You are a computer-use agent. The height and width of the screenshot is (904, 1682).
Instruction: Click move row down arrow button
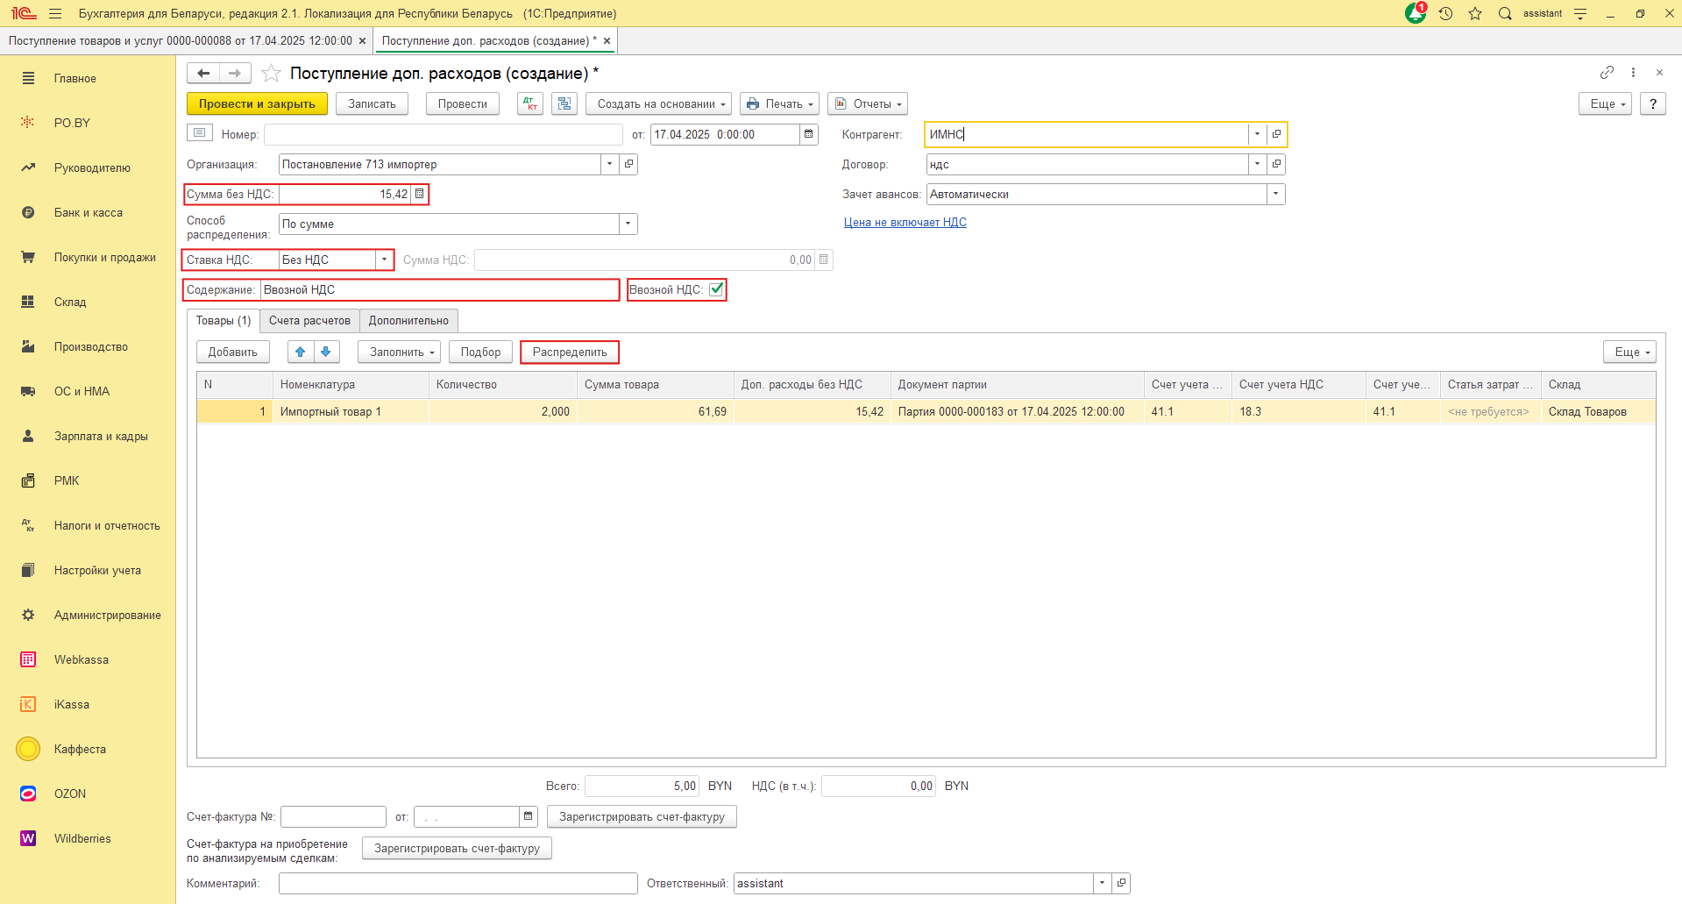coord(326,352)
